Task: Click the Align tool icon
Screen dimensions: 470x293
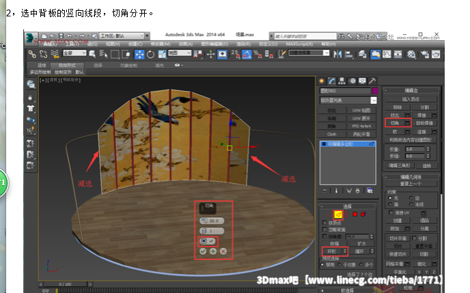Action: click(348, 54)
